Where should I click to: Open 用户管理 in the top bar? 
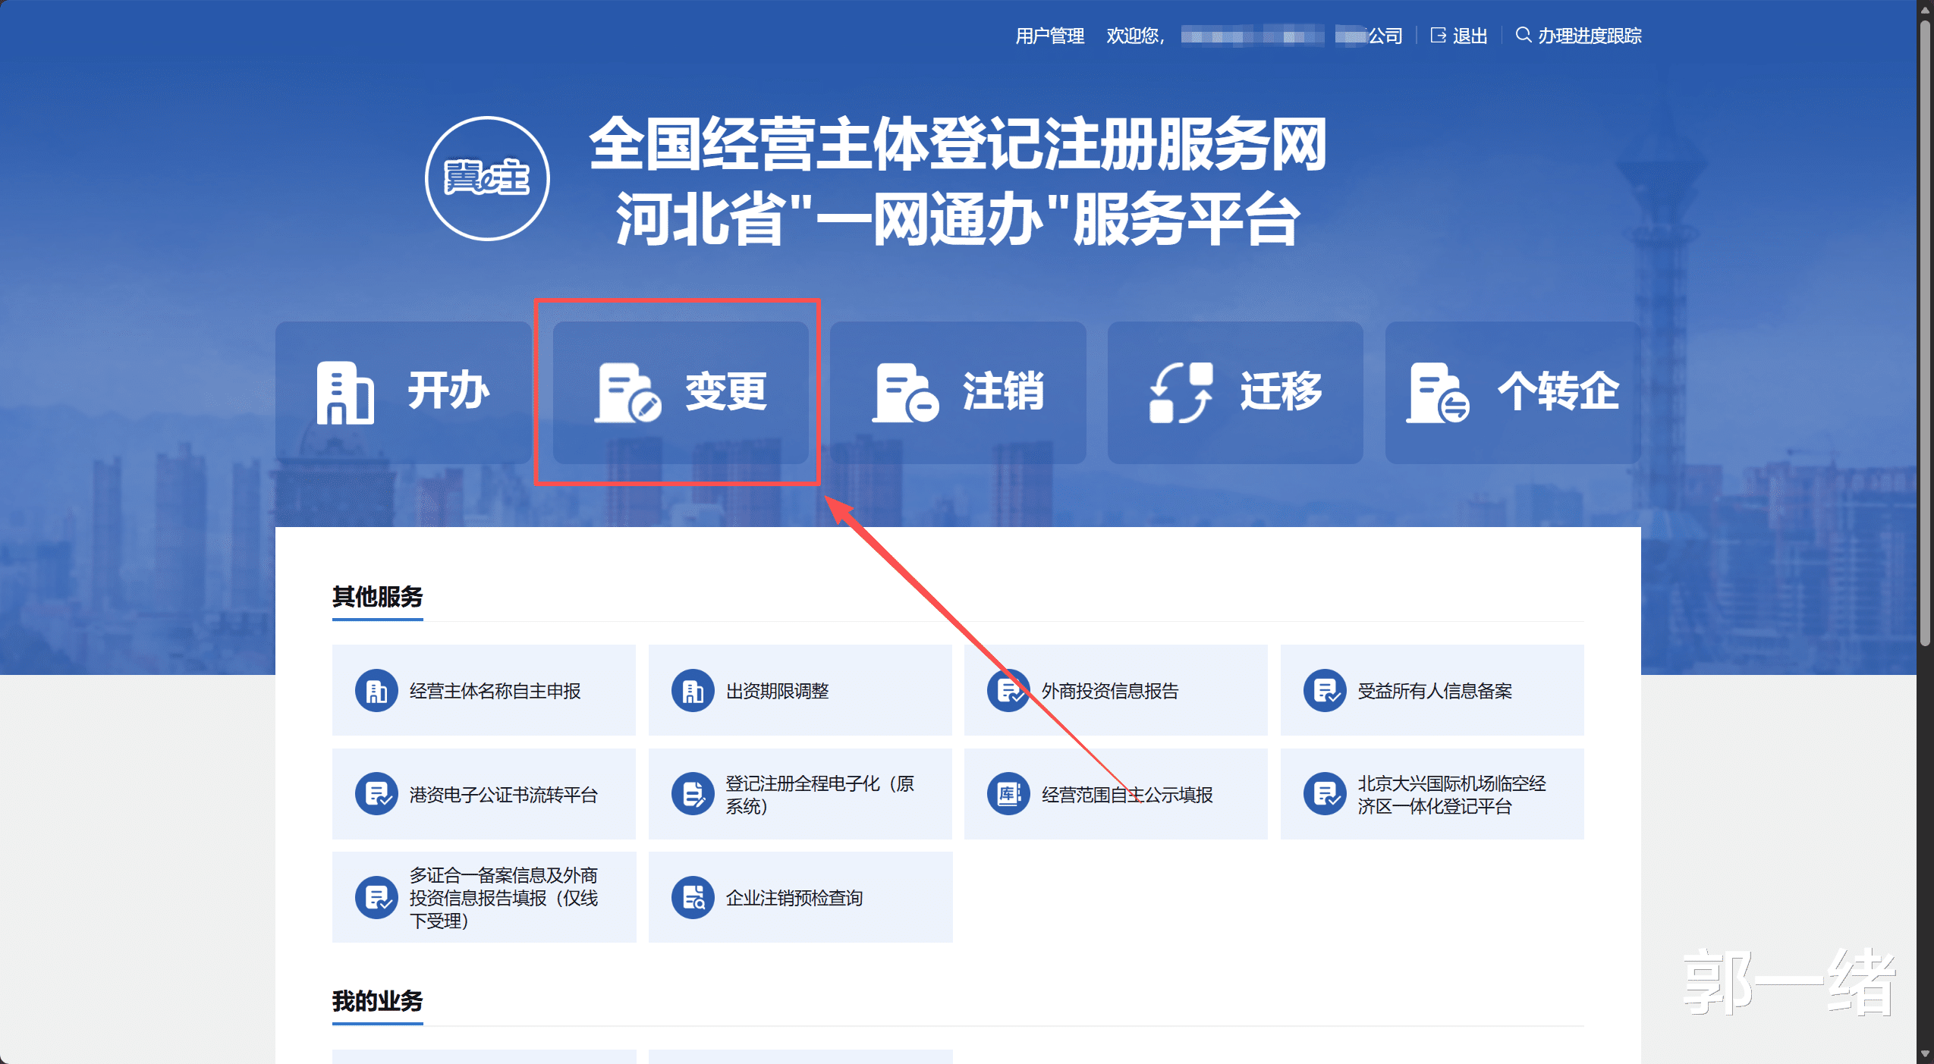click(x=1049, y=36)
